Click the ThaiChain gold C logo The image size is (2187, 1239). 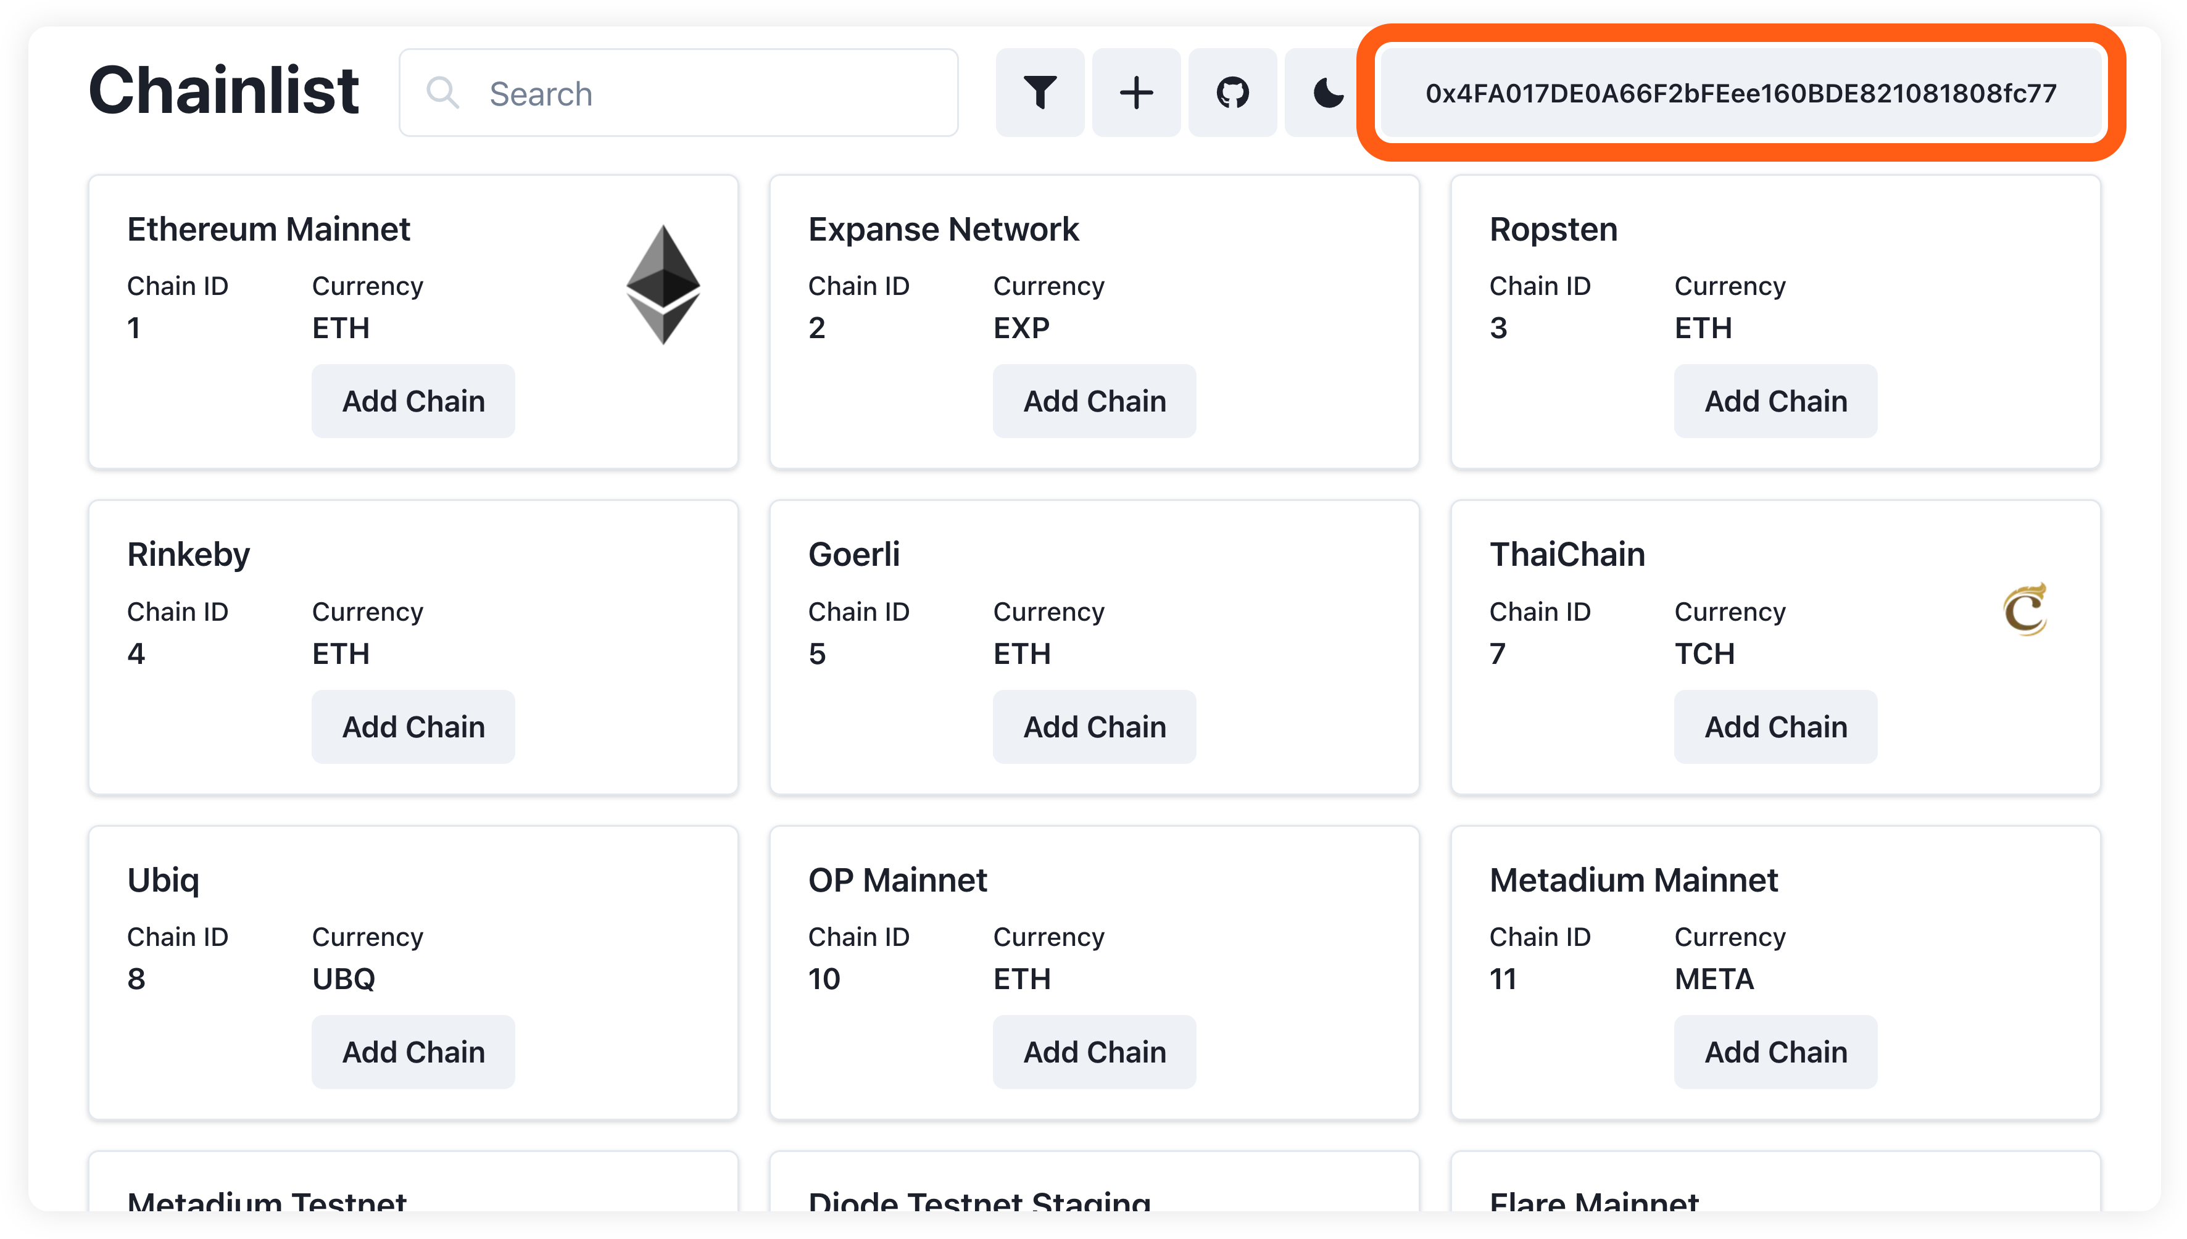tap(2025, 609)
